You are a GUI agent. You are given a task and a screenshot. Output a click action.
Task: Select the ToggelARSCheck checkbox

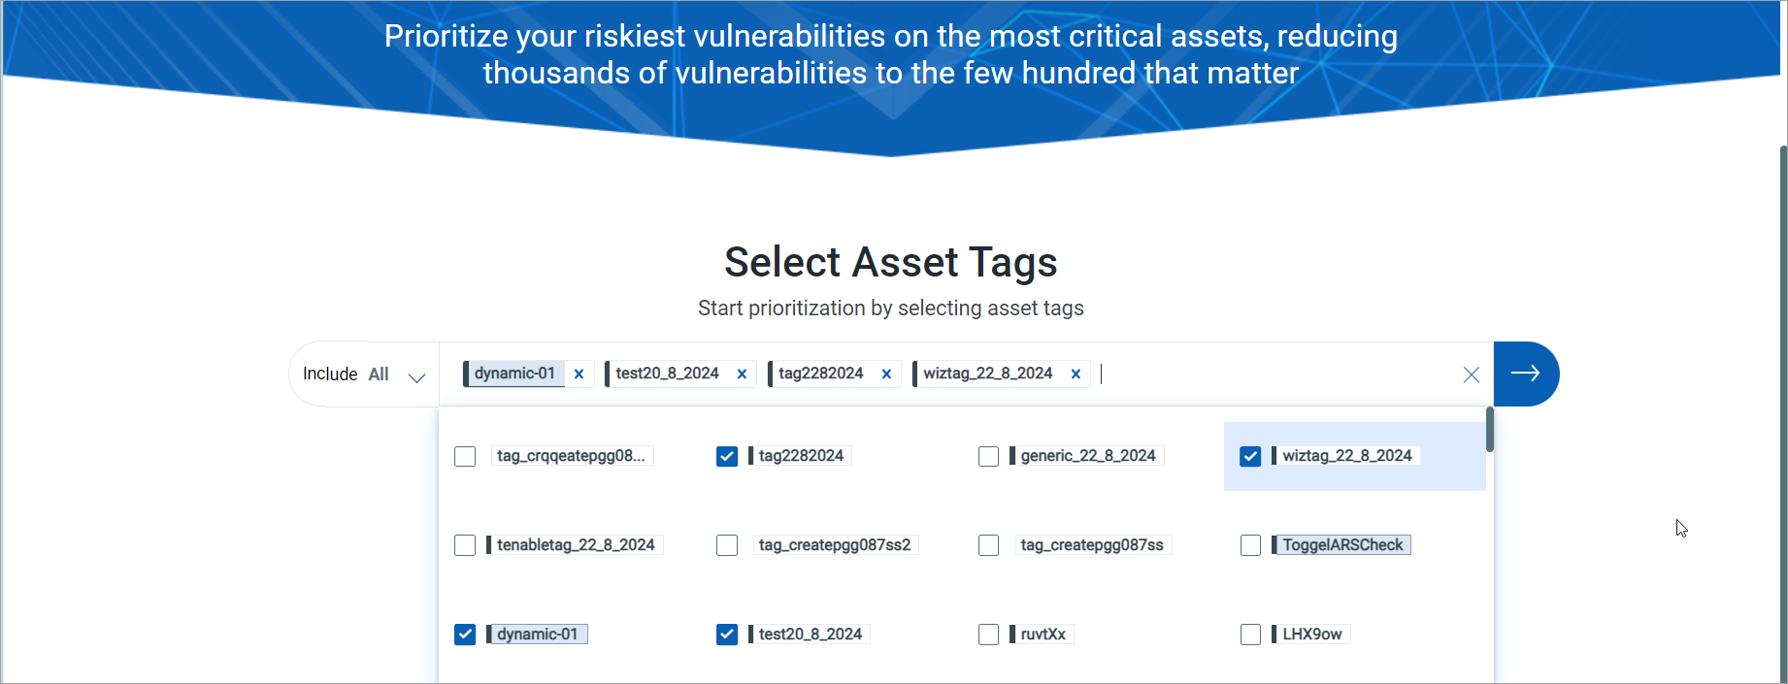(x=1250, y=545)
